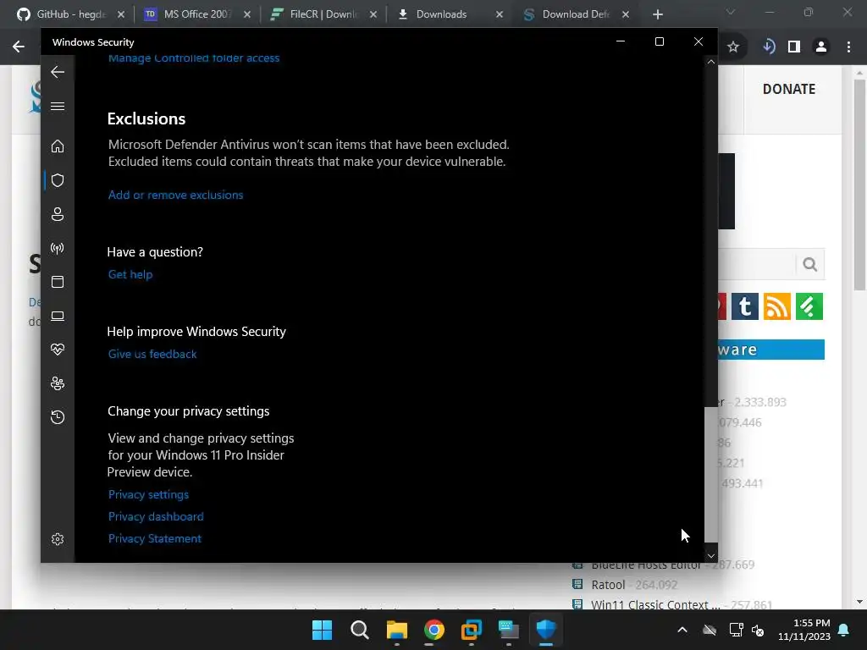Open notifications bell in system tray

844,630
